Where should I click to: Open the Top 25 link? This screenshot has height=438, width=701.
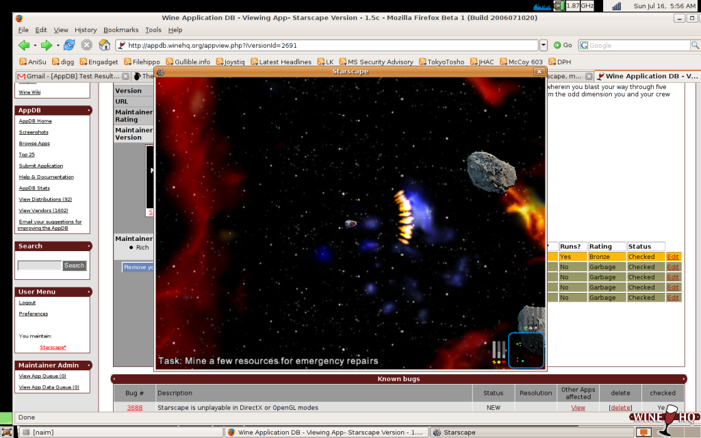coord(27,155)
